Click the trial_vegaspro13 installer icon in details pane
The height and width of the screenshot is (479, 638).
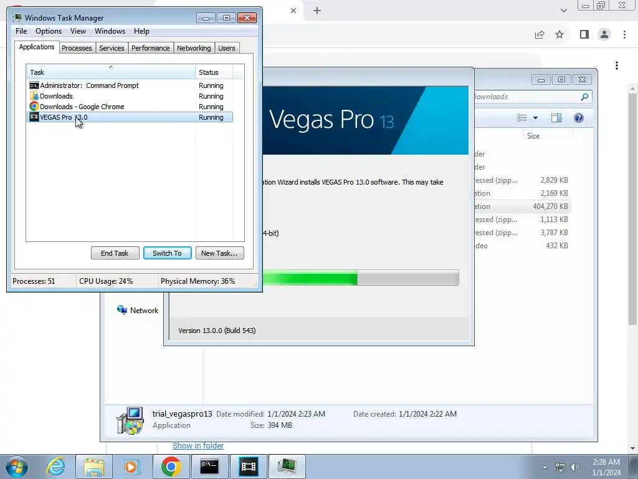coord(130,420)
